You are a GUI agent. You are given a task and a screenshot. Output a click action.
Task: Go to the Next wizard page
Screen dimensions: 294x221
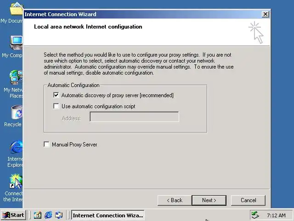point(209,200)
